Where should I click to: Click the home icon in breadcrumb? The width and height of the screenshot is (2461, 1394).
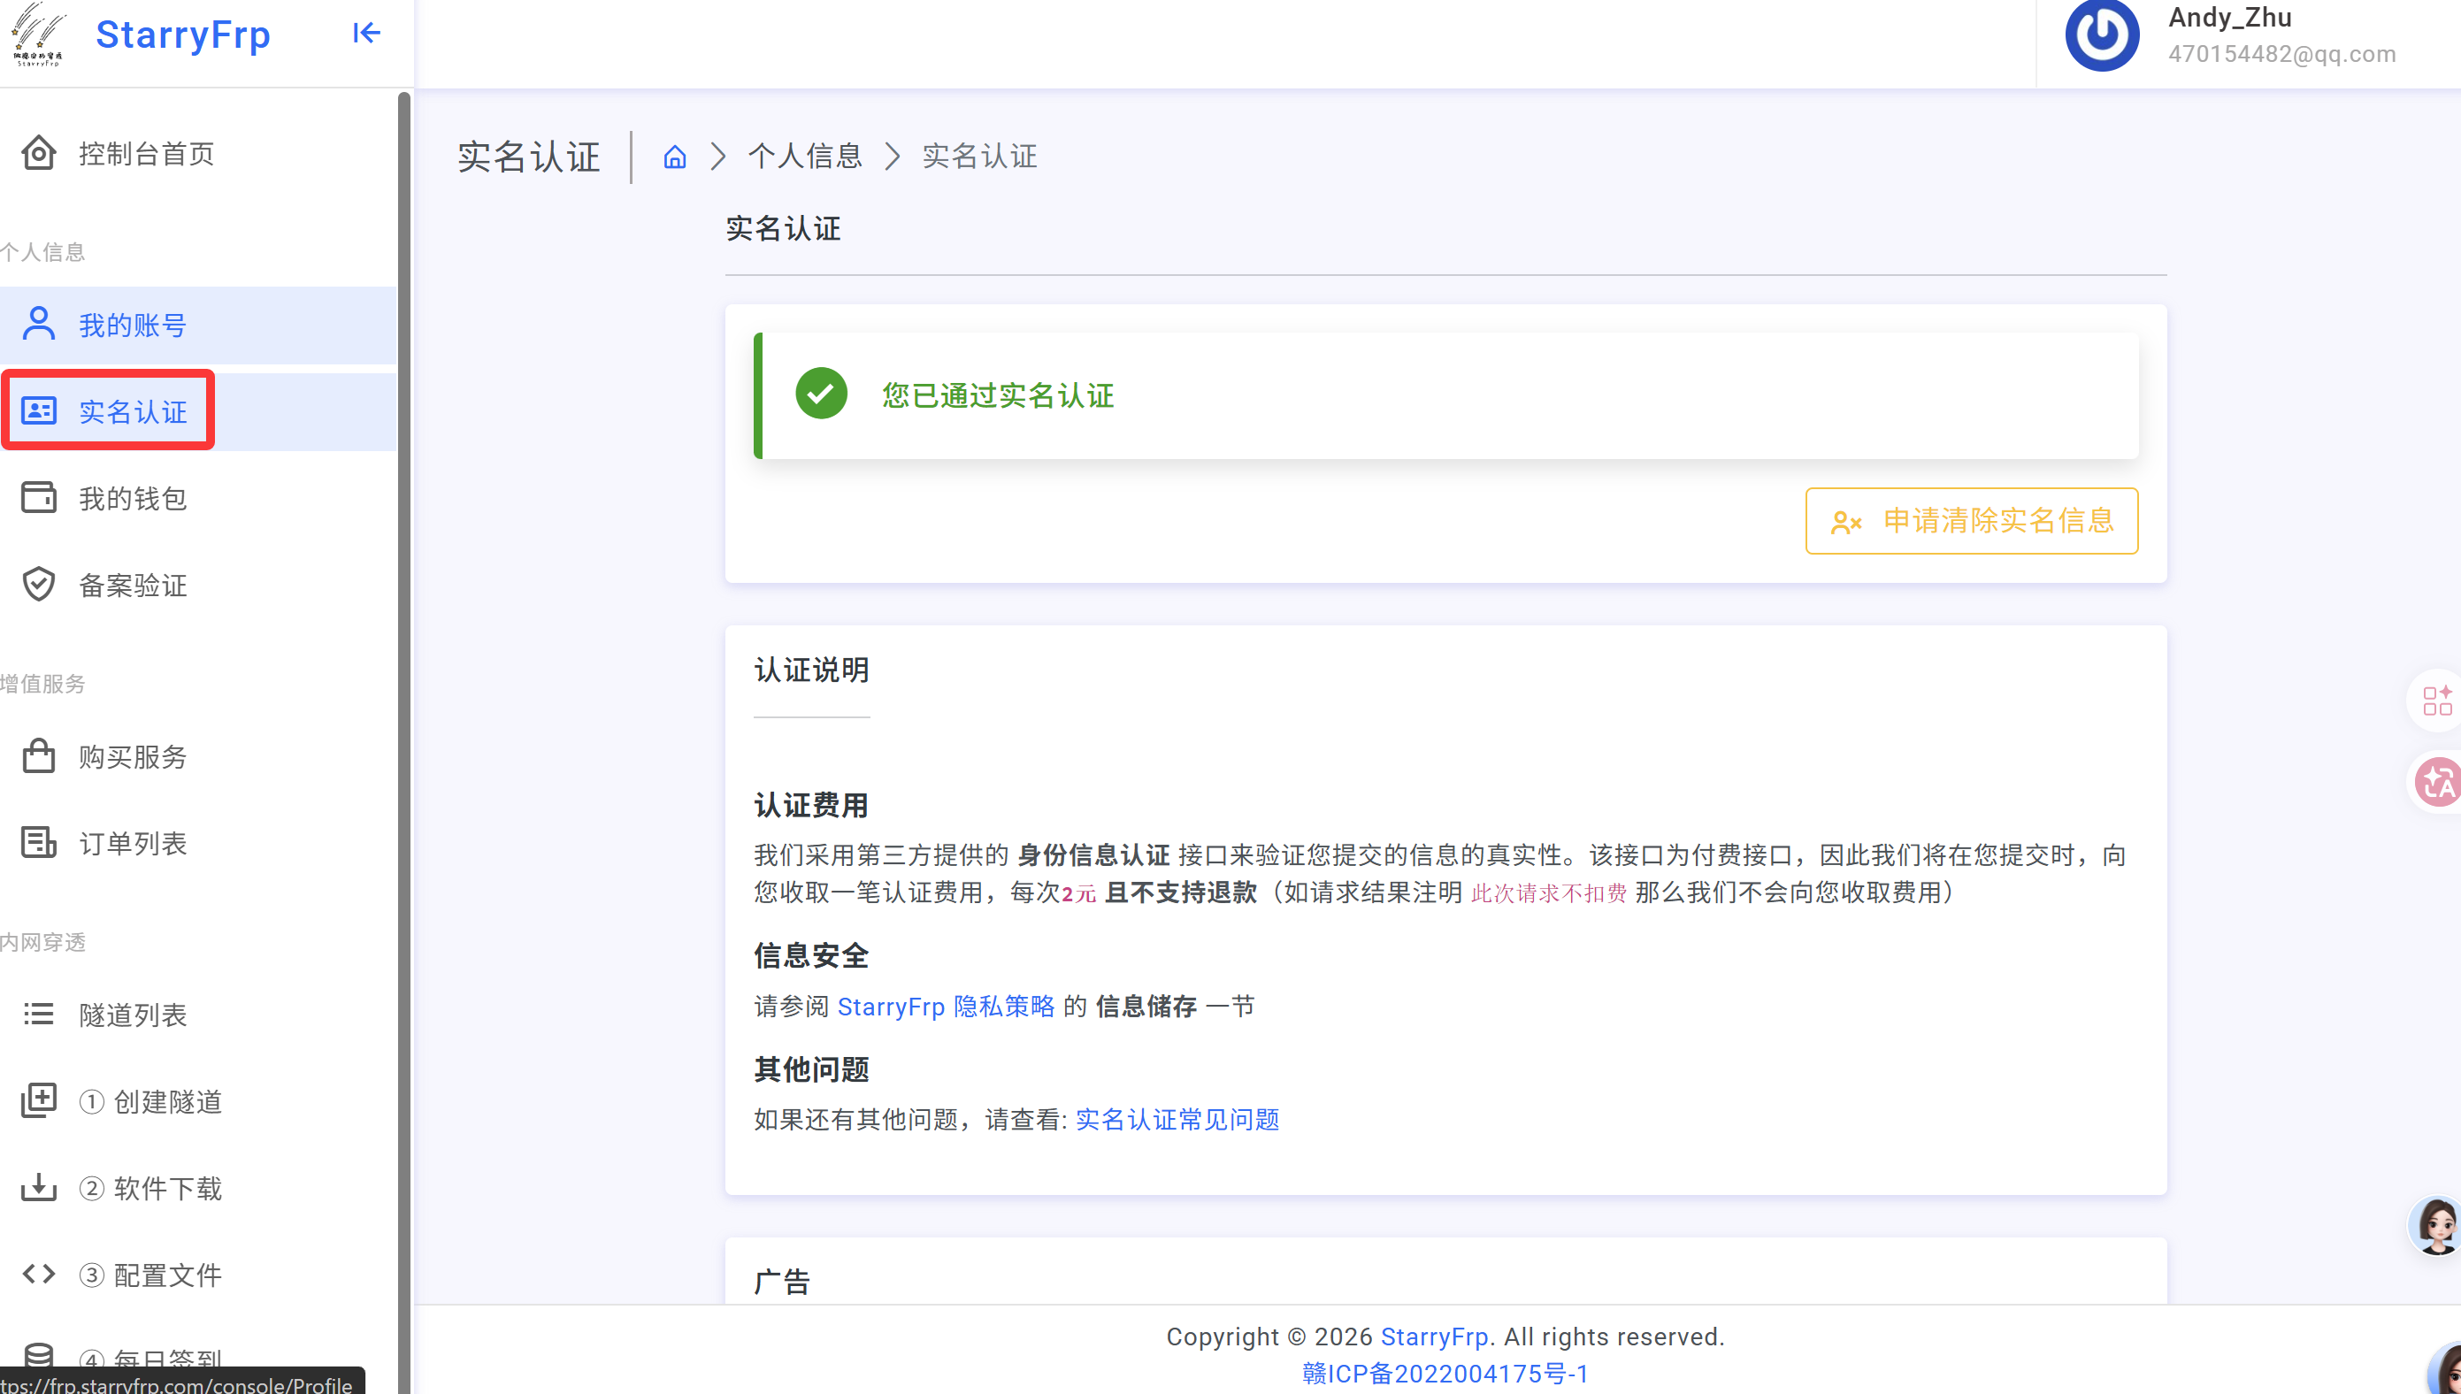(675, 156)
